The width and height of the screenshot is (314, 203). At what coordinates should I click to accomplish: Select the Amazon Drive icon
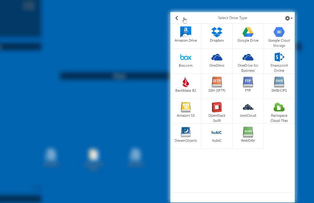click(x=186, y=32)
